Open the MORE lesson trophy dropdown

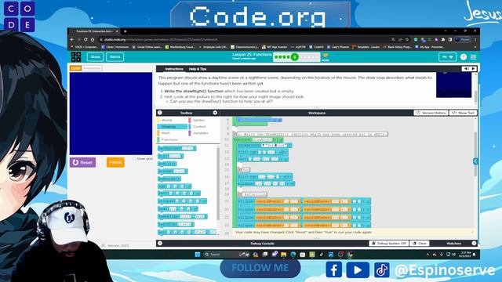[326, 57]
